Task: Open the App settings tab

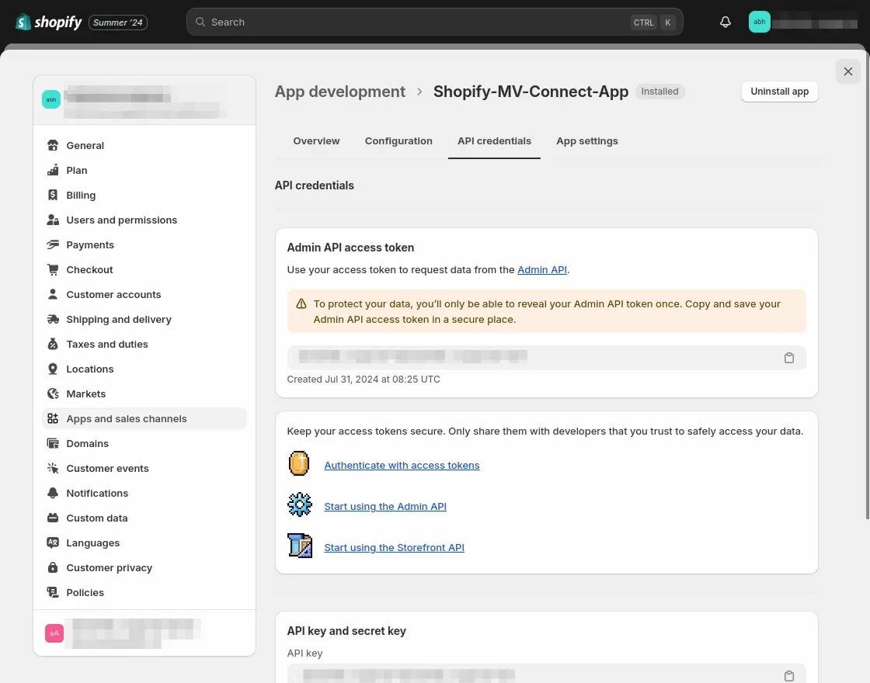Action: click(x=587, y=141)
